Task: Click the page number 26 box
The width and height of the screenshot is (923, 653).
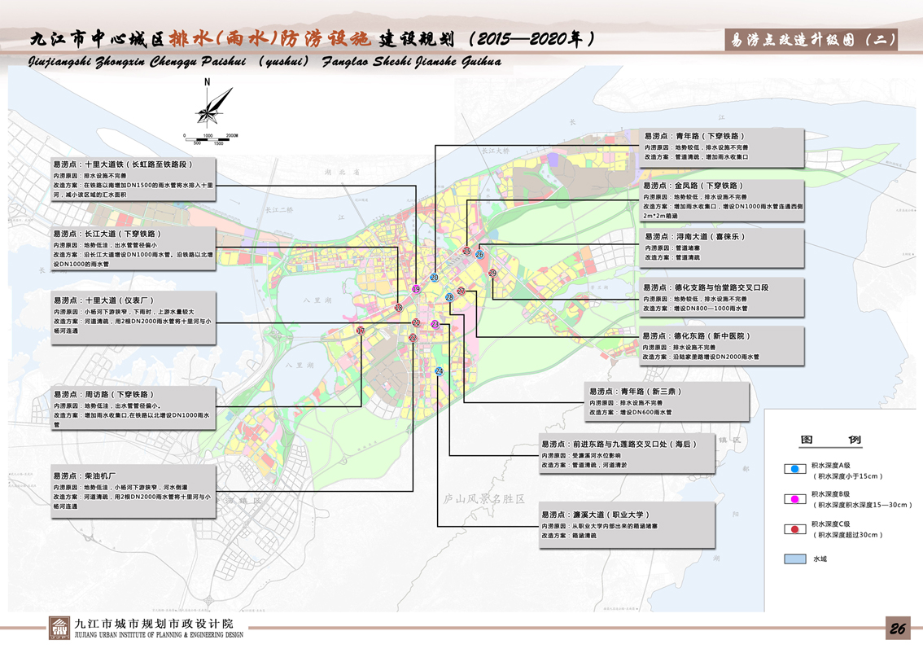Action: pos(898,628)
